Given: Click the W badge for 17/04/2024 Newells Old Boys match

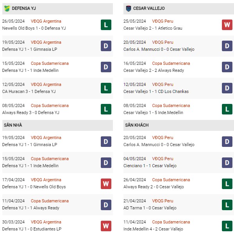Looking at the screenshot, I should click(x=106, y=184).
